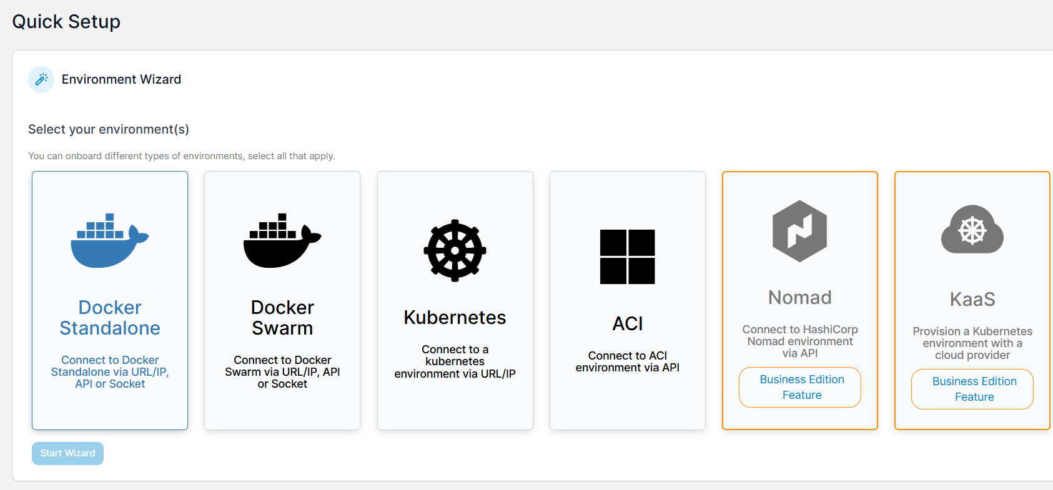The height and width of the screenshot is (490, 1053).
Task: Click the Kubernetes title text
Action: (x=455, y=318)
